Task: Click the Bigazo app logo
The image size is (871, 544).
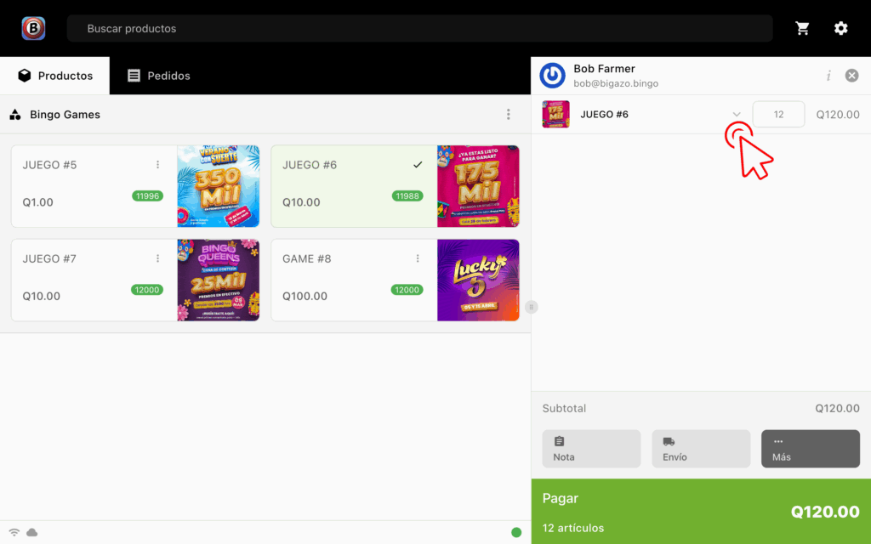Action: click(x=33, y=28)
